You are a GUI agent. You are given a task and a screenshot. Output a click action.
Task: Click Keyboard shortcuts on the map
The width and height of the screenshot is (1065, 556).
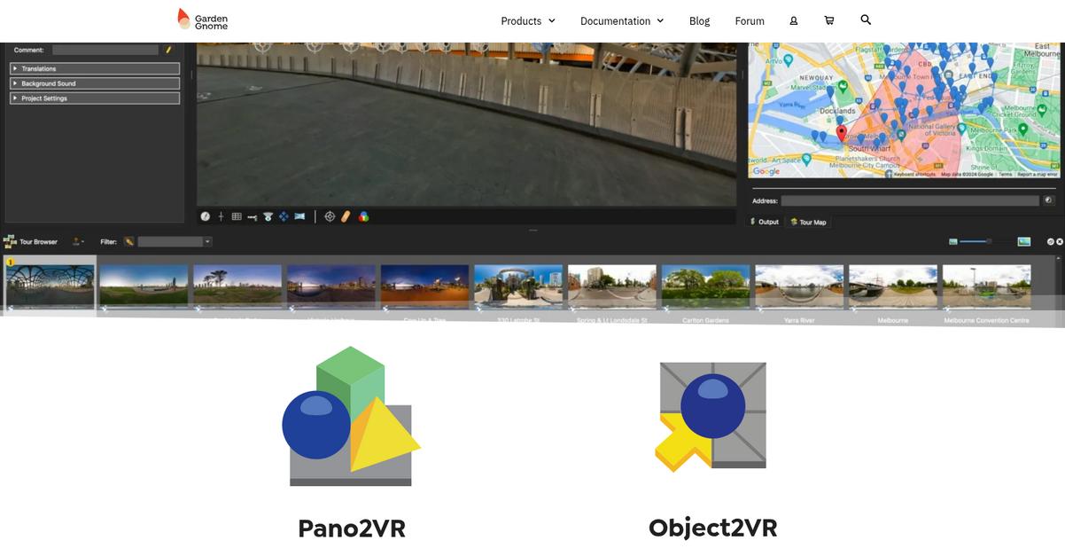[913, 174]
